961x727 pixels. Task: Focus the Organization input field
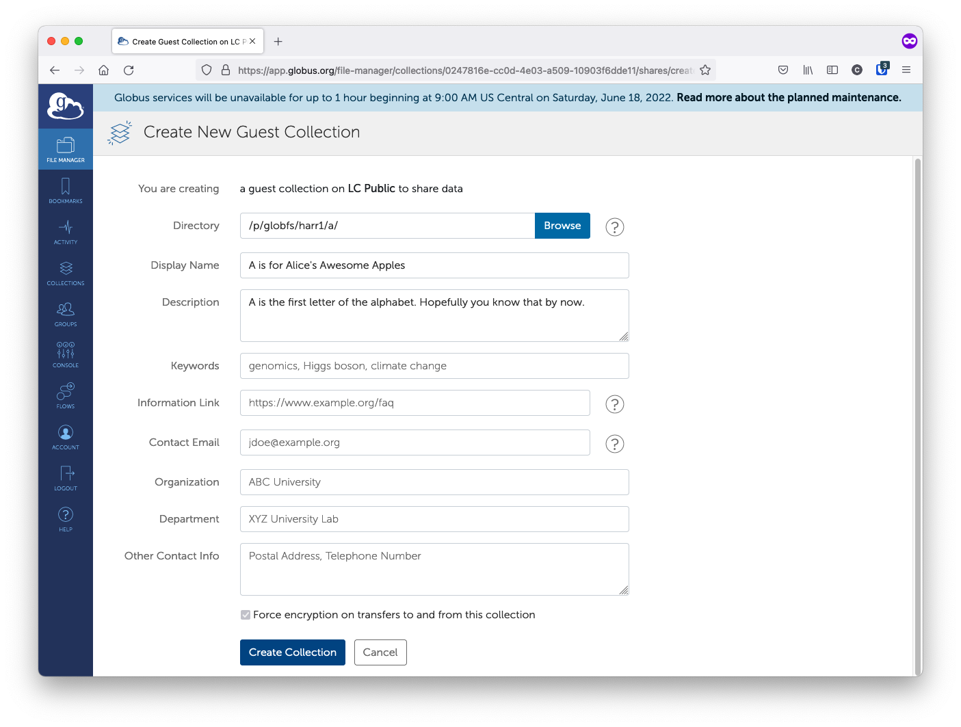tap(434, 482)
